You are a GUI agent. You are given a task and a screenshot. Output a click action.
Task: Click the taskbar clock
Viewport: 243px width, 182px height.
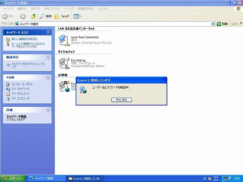click(237, 179)
